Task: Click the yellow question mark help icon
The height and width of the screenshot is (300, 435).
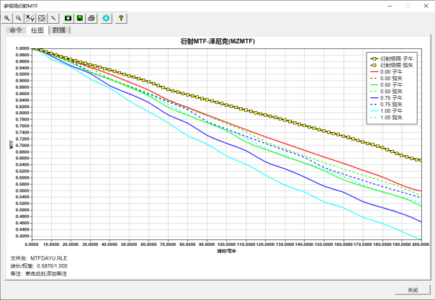Action: (x=121, y=18)
